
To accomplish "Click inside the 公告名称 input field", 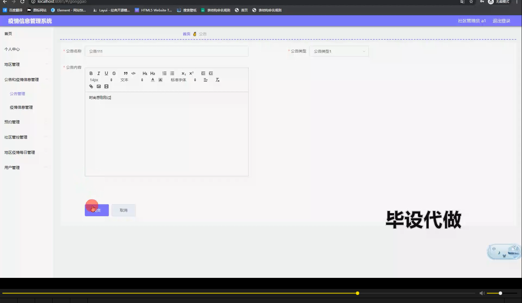I will pos(166,51).
